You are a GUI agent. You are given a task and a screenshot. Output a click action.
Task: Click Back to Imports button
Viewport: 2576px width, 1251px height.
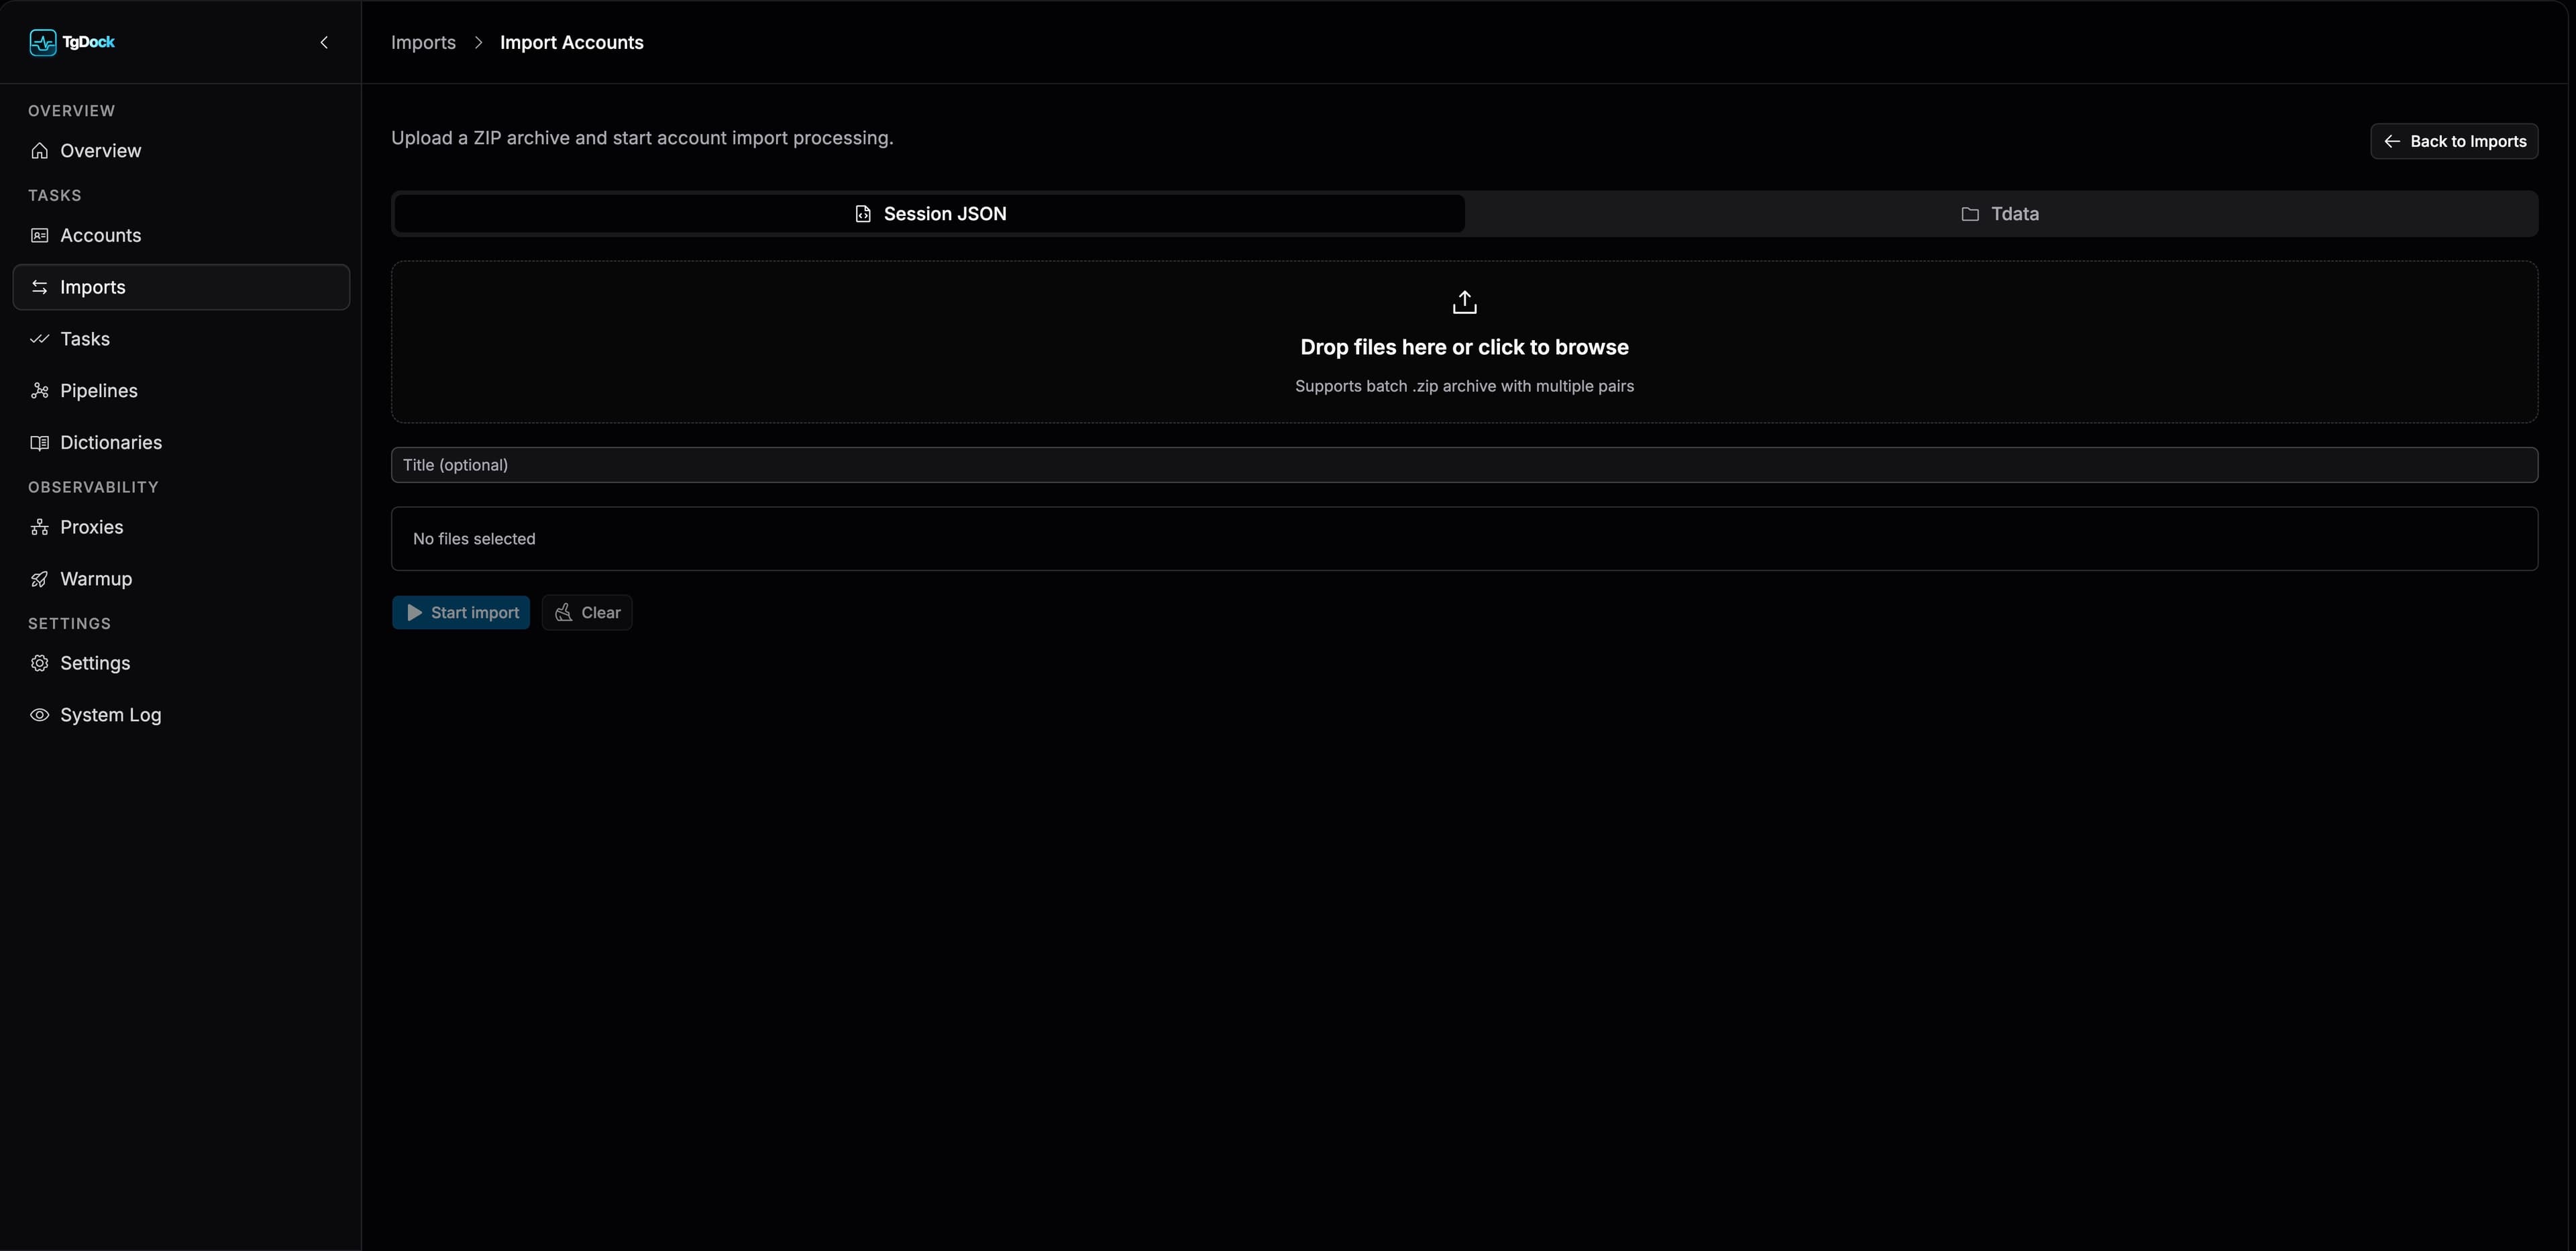point(2454,141)
